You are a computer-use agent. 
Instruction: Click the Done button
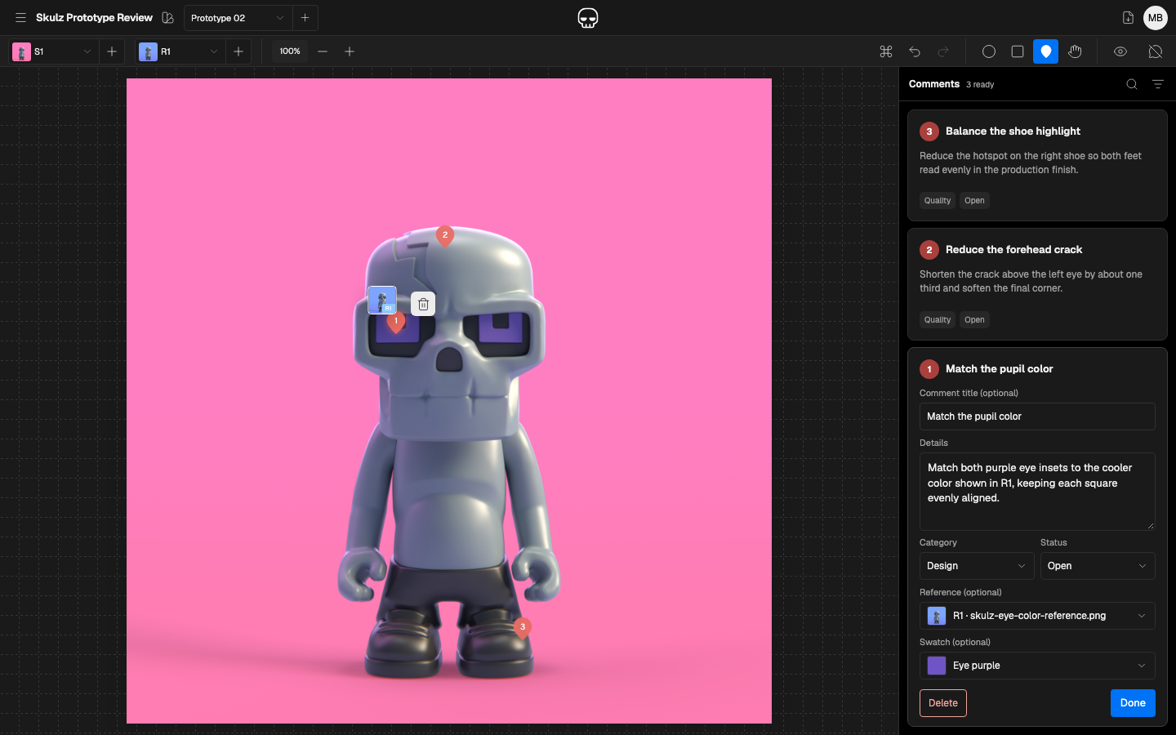(x=1133, y=703)
